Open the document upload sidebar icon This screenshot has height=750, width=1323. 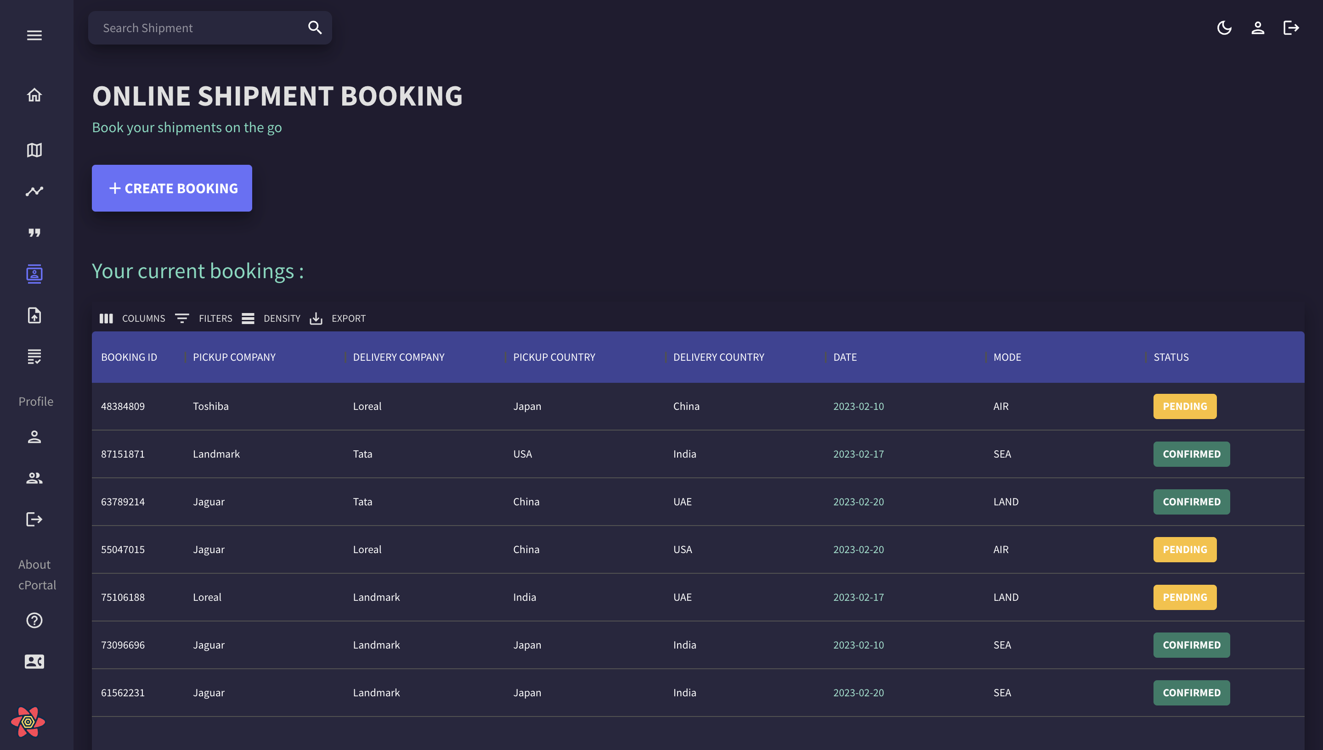[34, 315]
